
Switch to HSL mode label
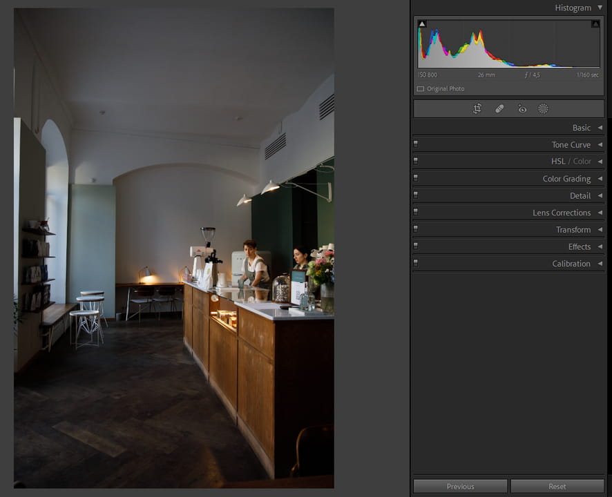coord(558,161)
